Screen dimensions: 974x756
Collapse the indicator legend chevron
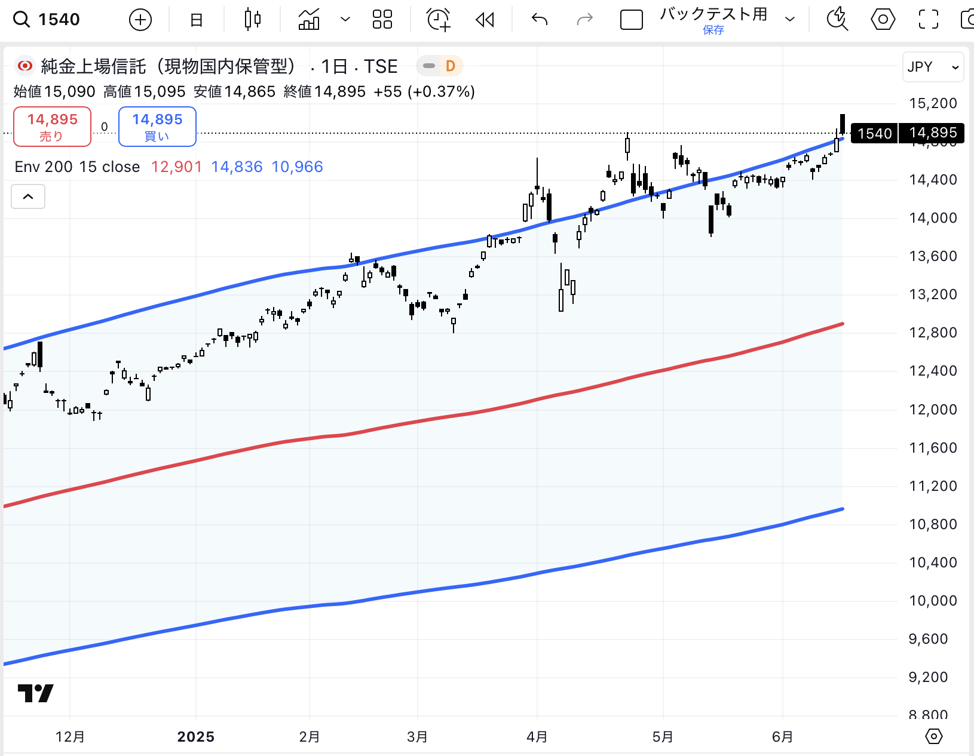(28, 196)
